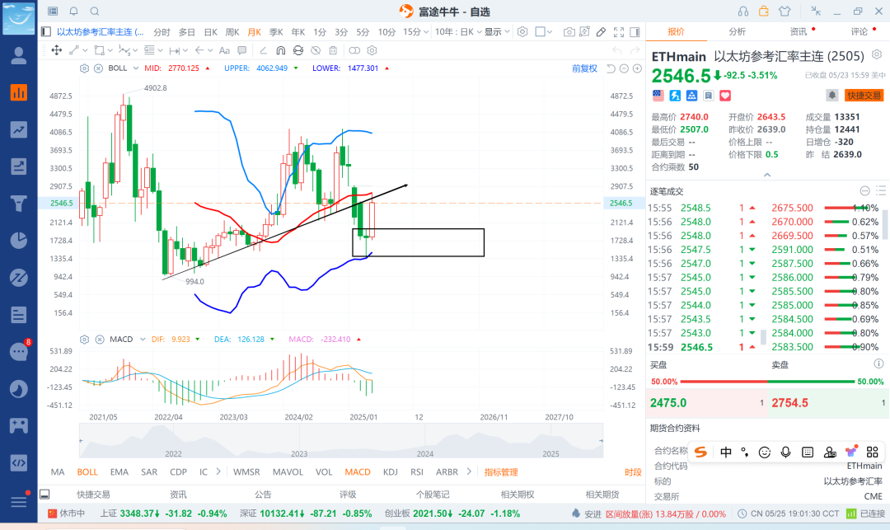Select the comment bubble annotation tool

(x=242, y=50)
